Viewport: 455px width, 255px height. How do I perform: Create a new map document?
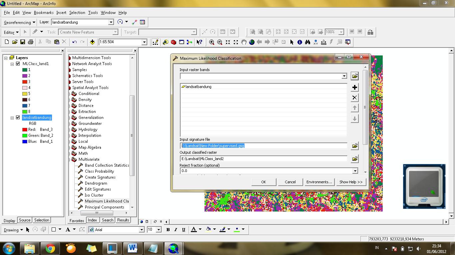click(7, 42)
